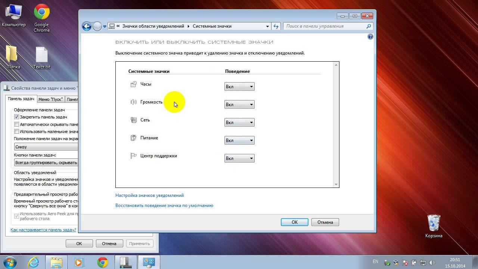The image size is (478, 269).
Task: Go back with the Back arrow
Action: click(87, 26)
